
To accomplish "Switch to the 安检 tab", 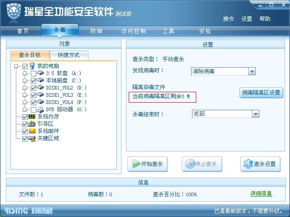I will pyautogui.click(x=205, y=31).
